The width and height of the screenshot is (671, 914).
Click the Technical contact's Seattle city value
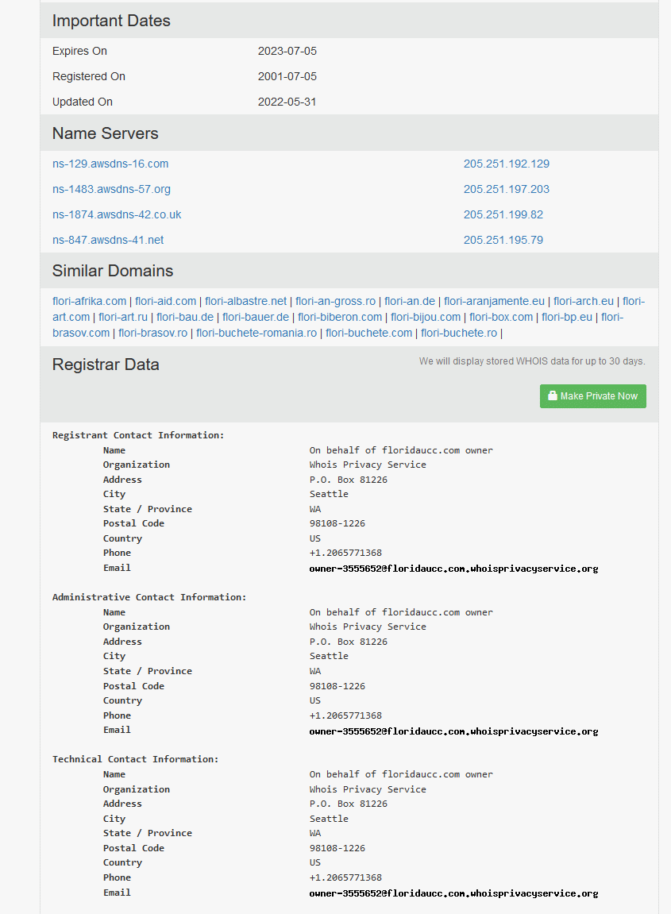pyautogui.click(x=329, y=819)
